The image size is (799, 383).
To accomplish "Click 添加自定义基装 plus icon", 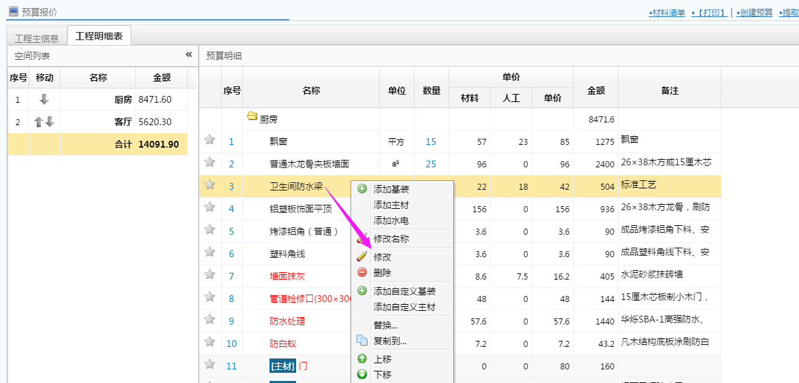I will coord(362,291).
